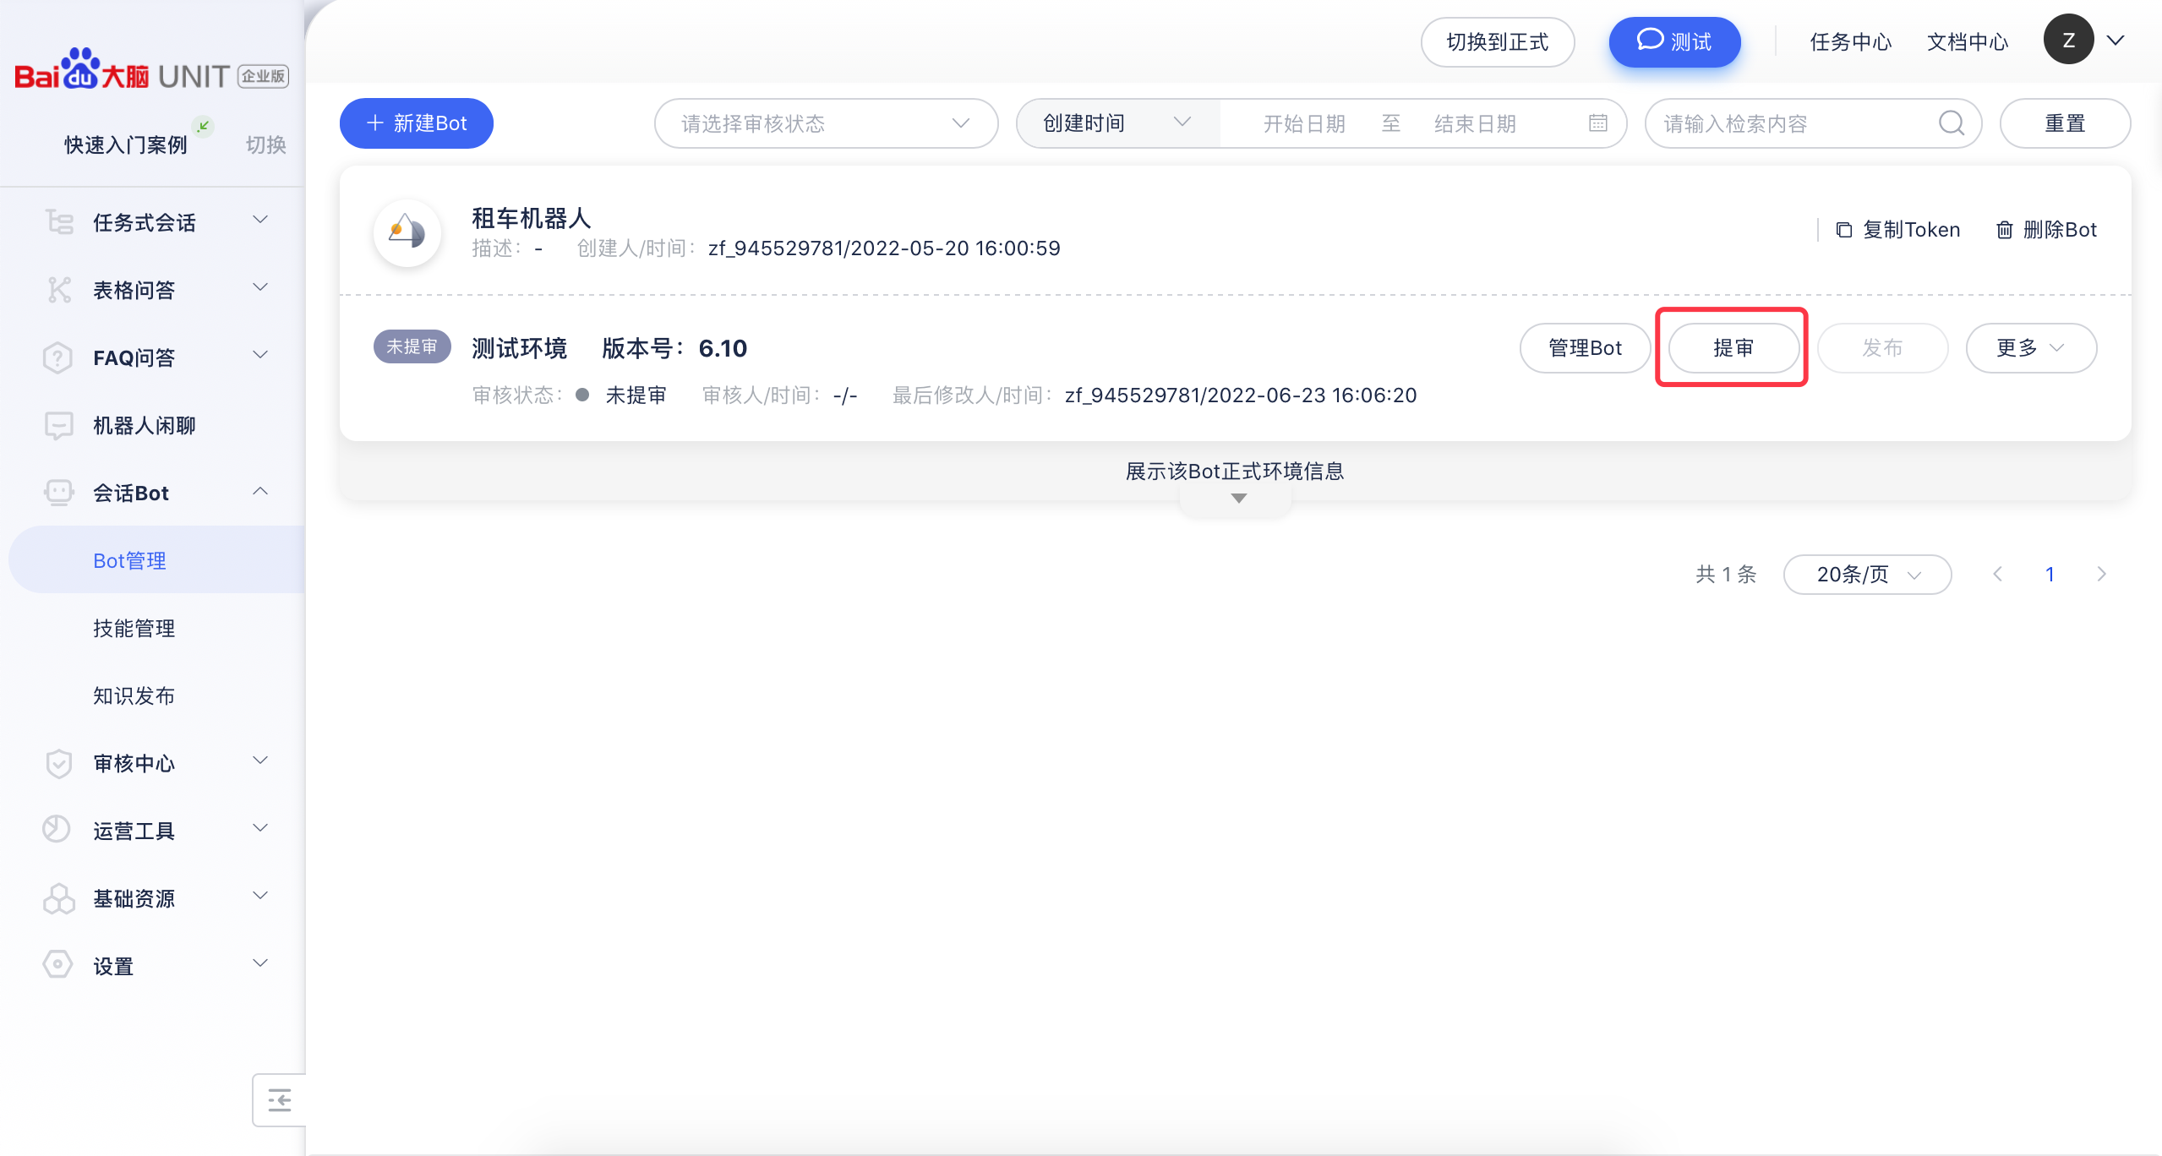Click the Baidu Brain UNIT logo
This screenshot has height=1156, width=2162.
(152, 71)
